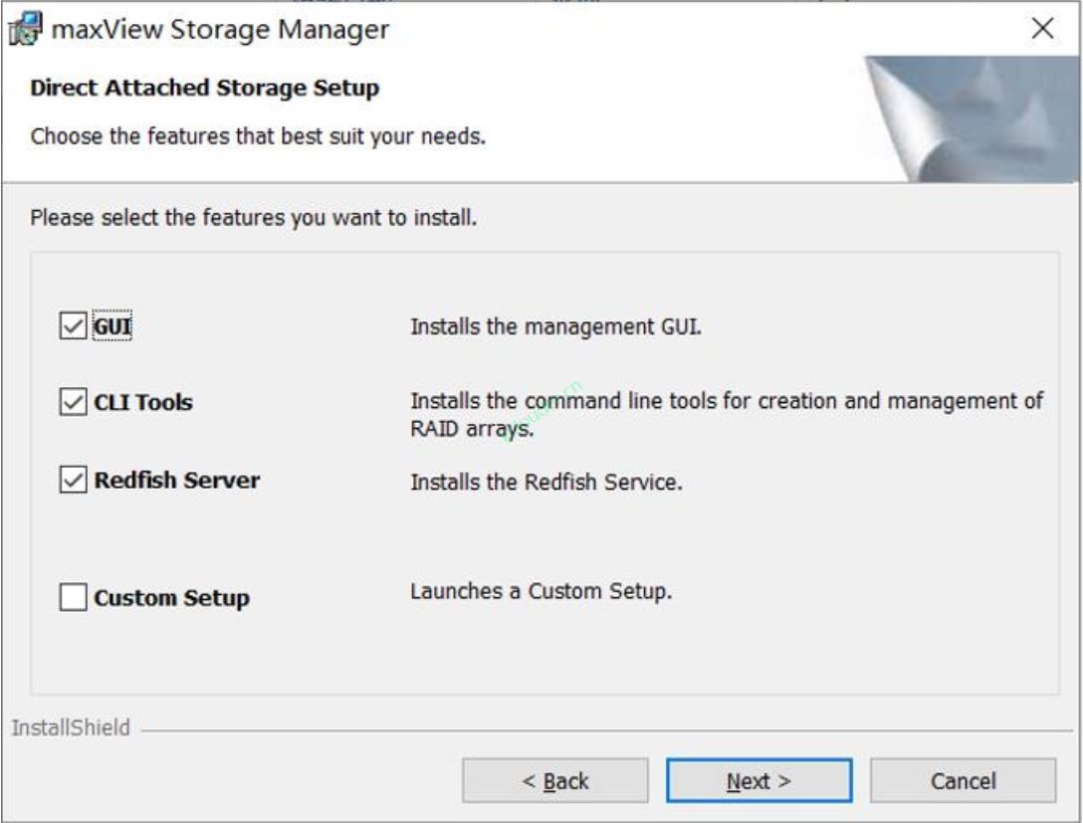Click the maxView installer title bar icon
The image size is (1083, 823).
coord(25,29)
